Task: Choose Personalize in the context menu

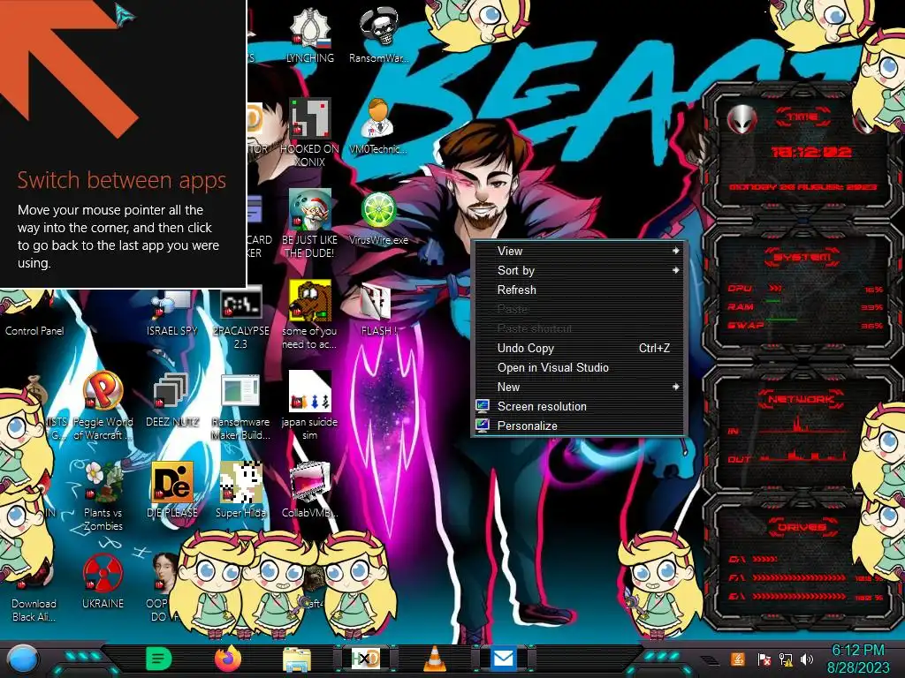Action: [x=579, y=426]
